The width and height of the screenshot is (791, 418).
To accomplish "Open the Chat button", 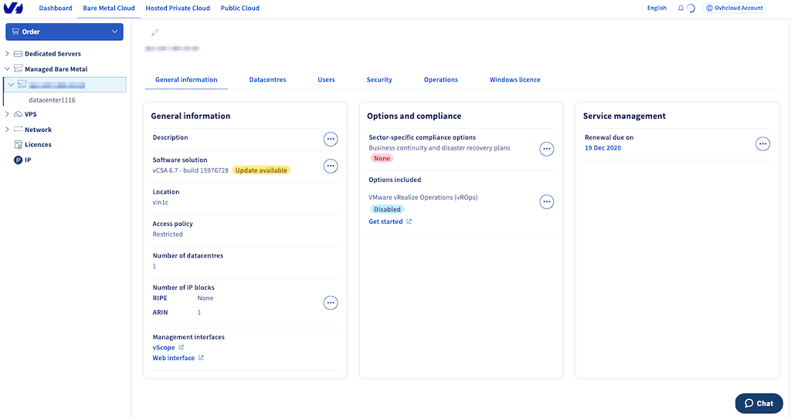I will tap(759, 403).
